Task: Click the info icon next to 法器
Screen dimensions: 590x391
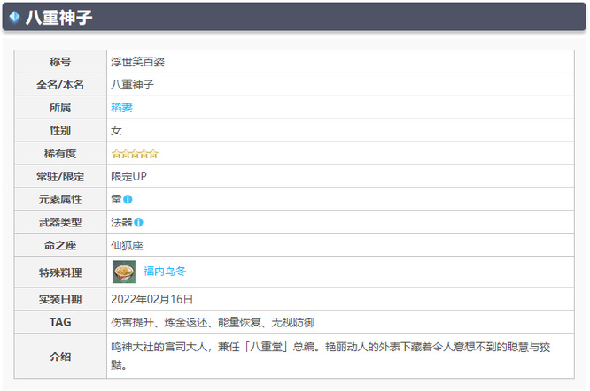Action: click(138, 222)
